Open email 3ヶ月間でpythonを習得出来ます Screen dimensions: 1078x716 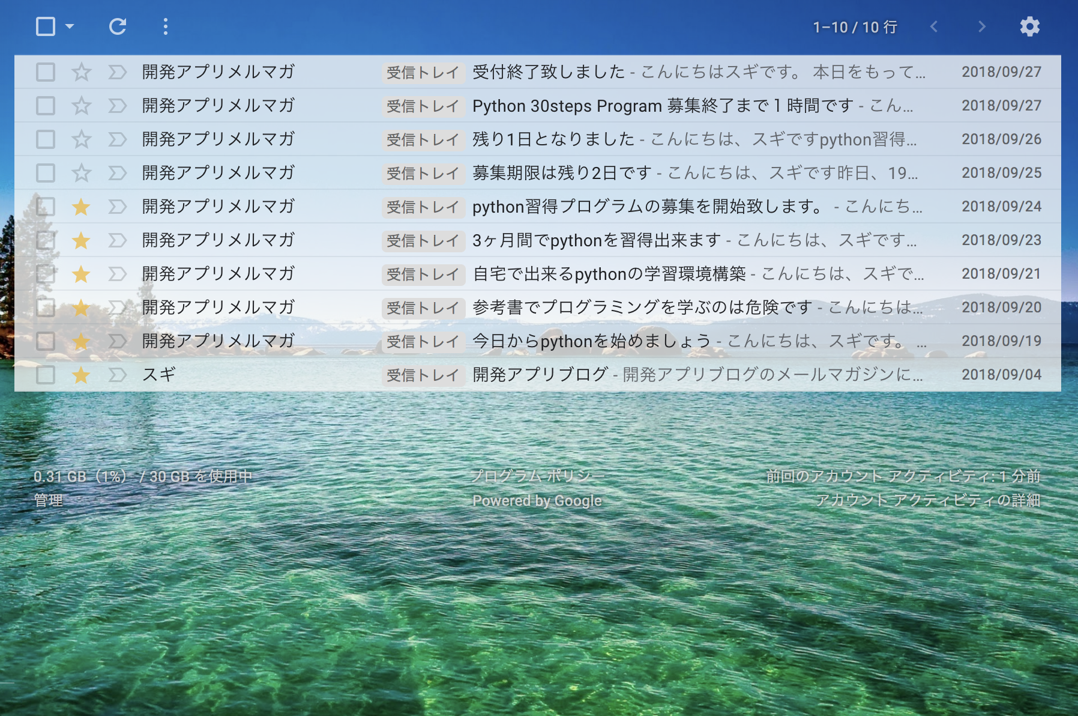point(597,240)
